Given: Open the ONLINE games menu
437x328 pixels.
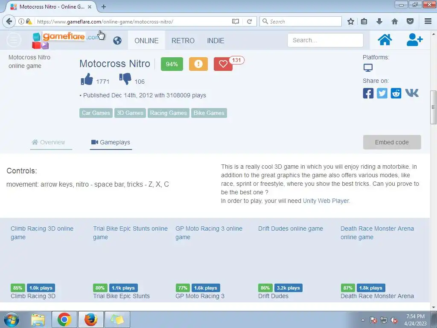Looking at the screenshot, I should 146,41.
